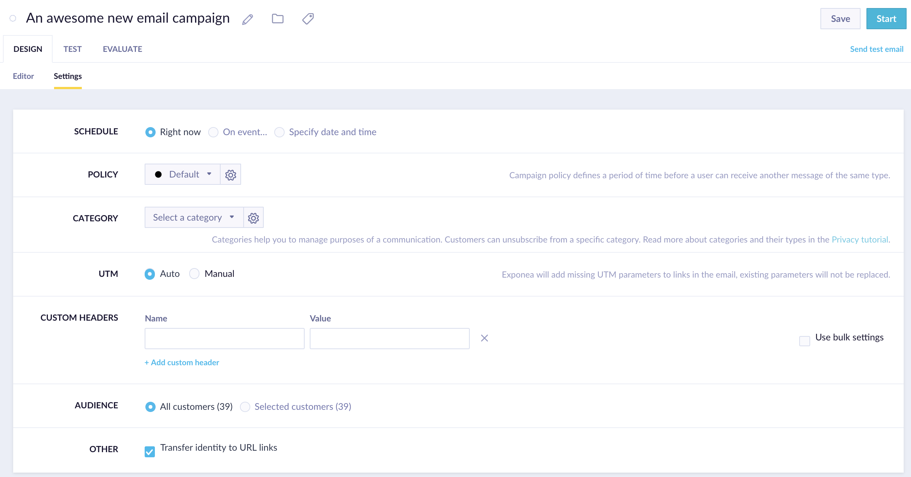
Task: Click the Send test email link
Action: (876, 49)
